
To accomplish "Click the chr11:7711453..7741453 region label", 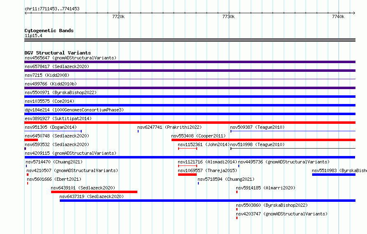I will (52, 9).
